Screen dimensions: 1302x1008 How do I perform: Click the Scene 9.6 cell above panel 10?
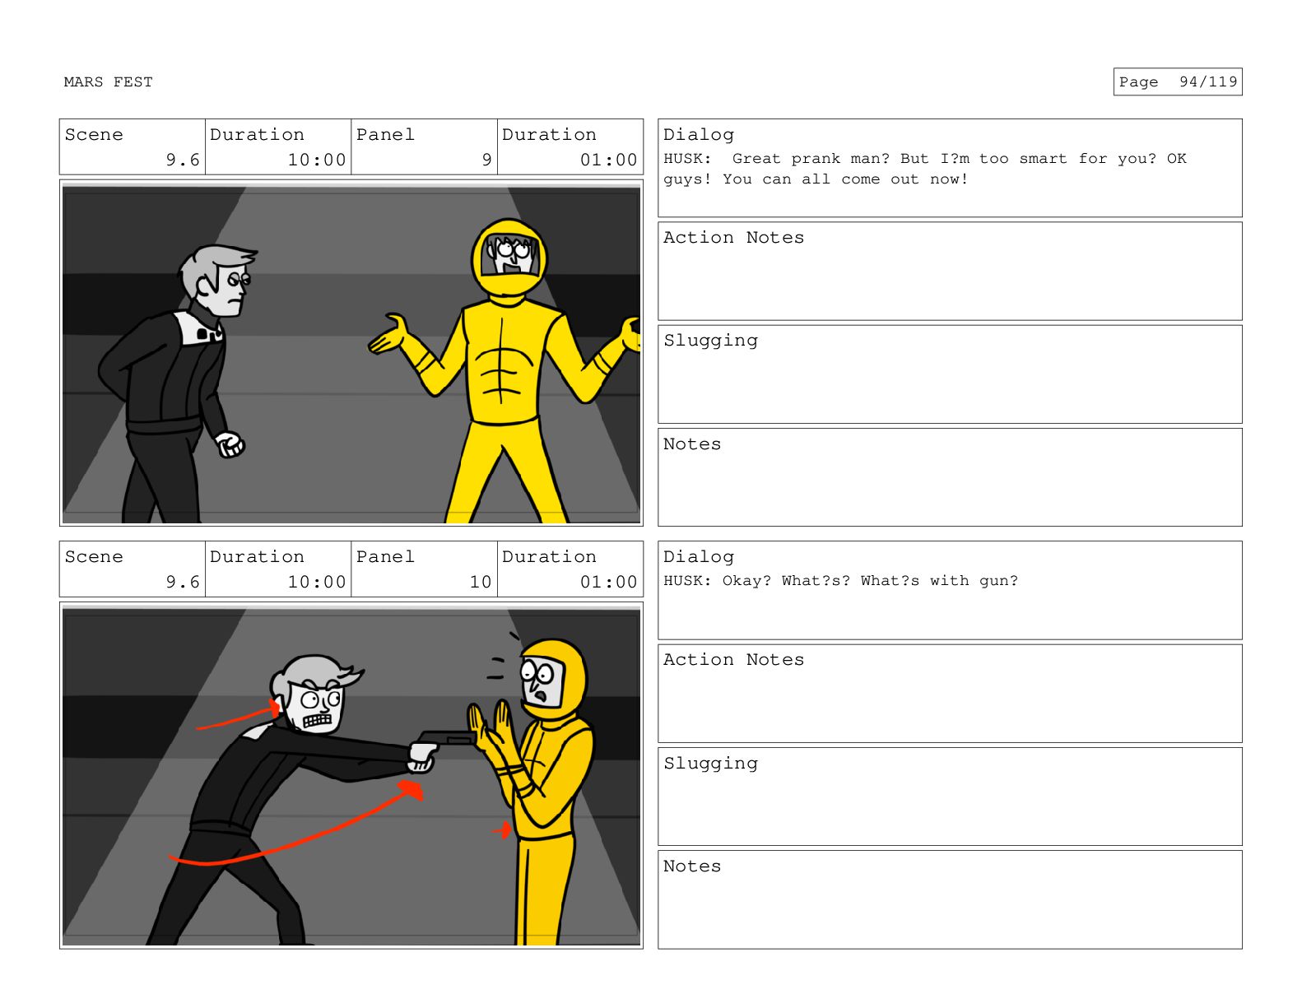(133, 569)
